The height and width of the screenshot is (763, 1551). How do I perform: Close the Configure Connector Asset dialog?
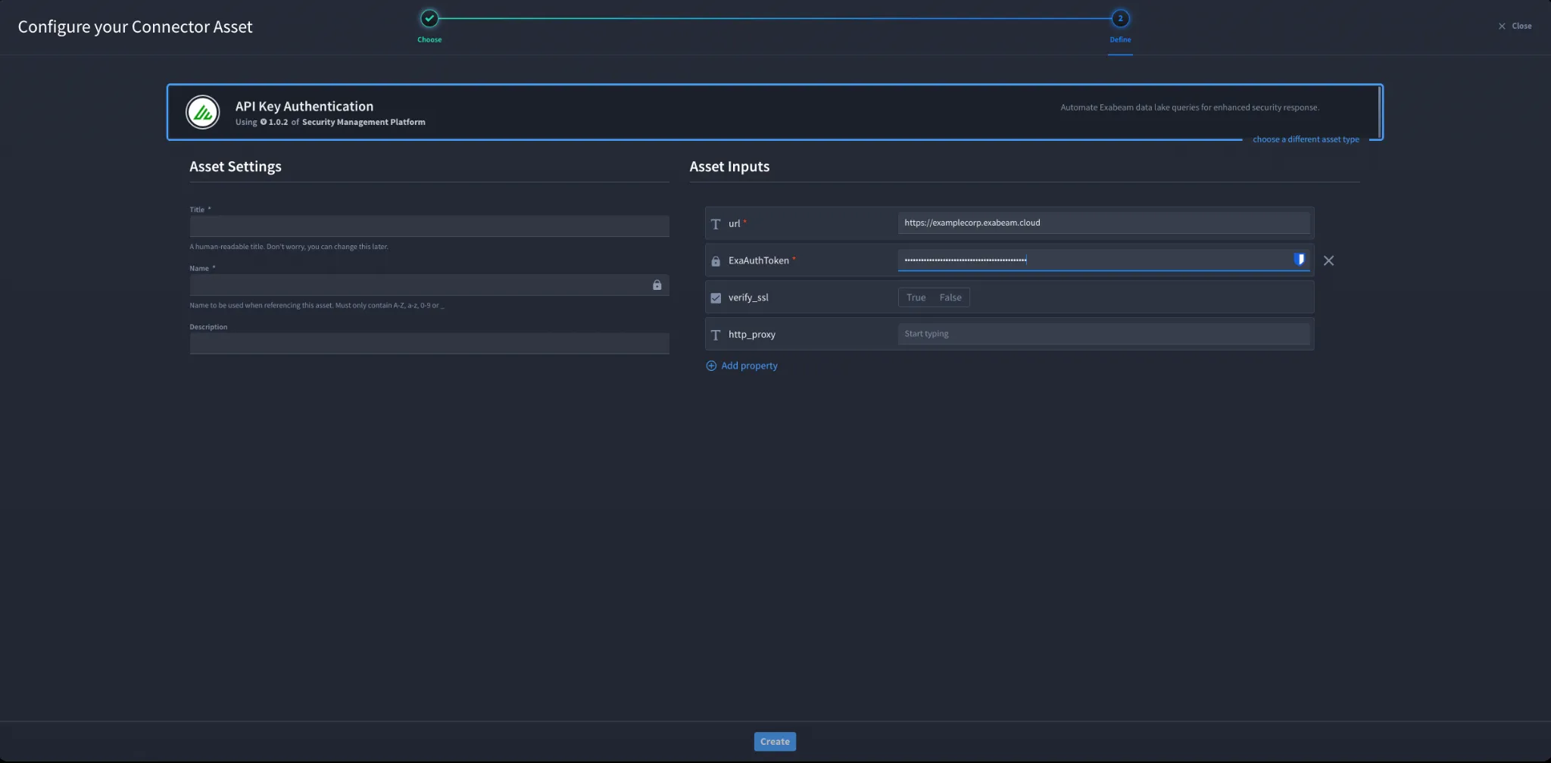(1515, 26)
